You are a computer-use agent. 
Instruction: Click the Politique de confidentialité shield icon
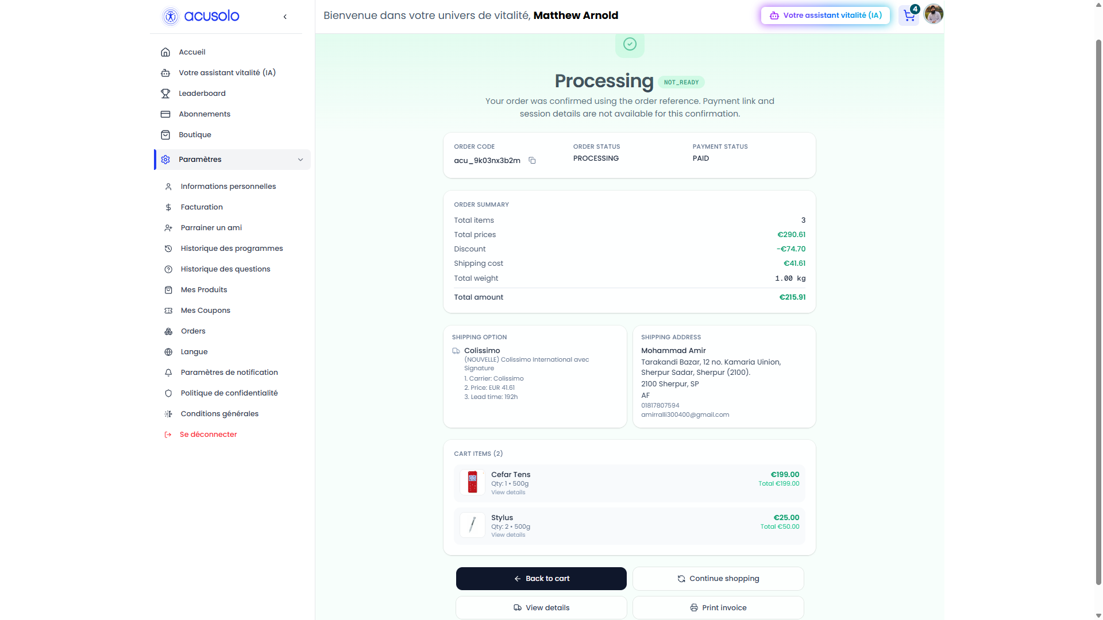coord(168,393)
